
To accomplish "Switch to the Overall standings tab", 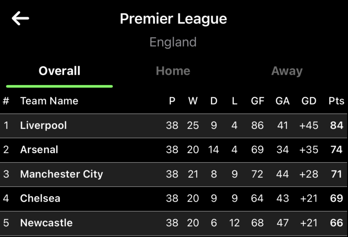I will (x=59, y=71).
